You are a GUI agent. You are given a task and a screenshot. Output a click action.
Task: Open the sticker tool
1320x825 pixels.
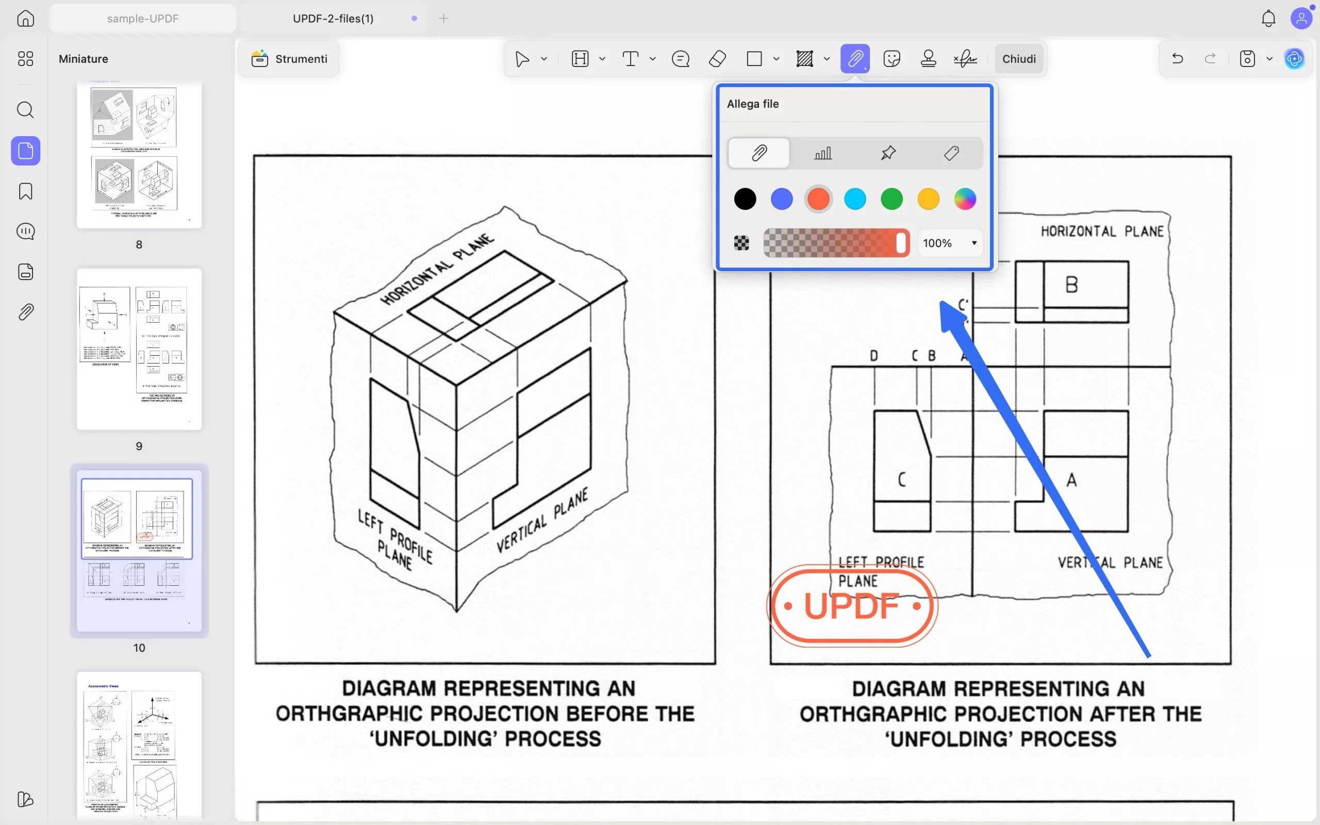click(892, 59)
